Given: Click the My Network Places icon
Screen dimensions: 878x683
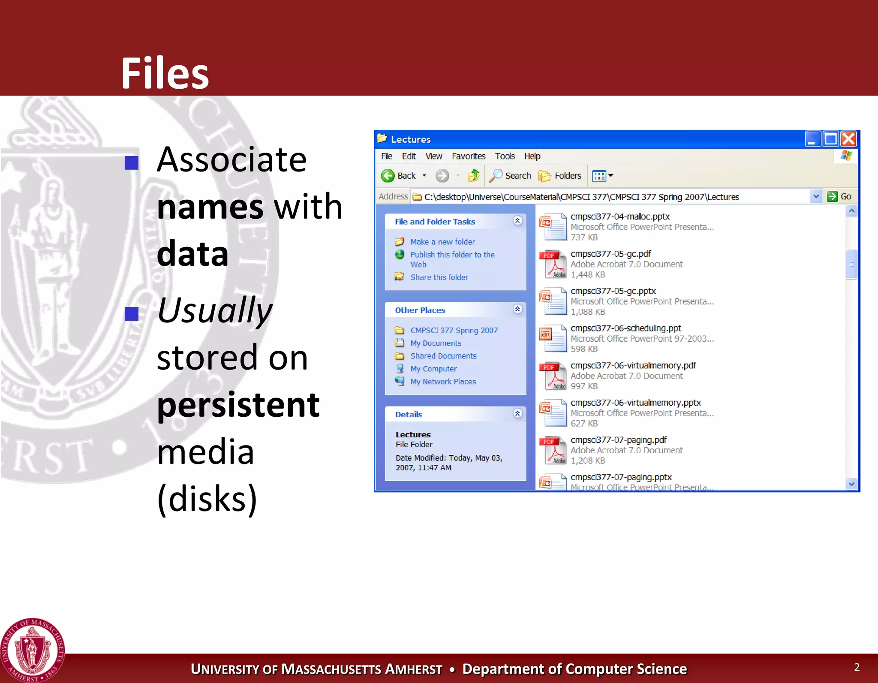Looking at the screenshot, I should coord(400,381).
